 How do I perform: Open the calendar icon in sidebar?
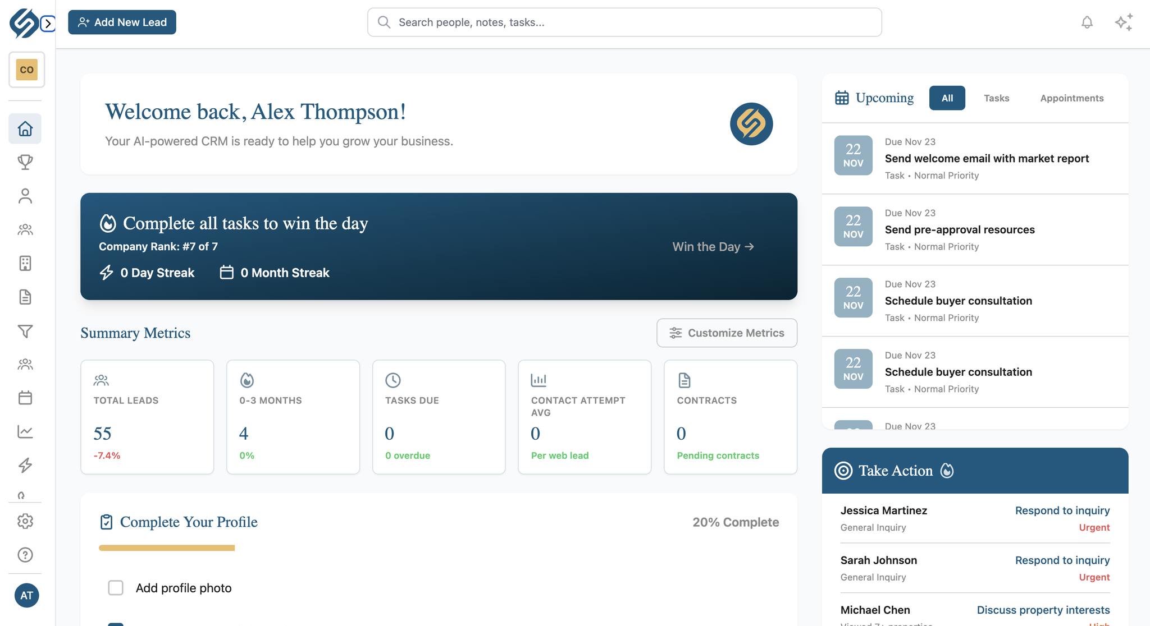(x=25, y=398)
